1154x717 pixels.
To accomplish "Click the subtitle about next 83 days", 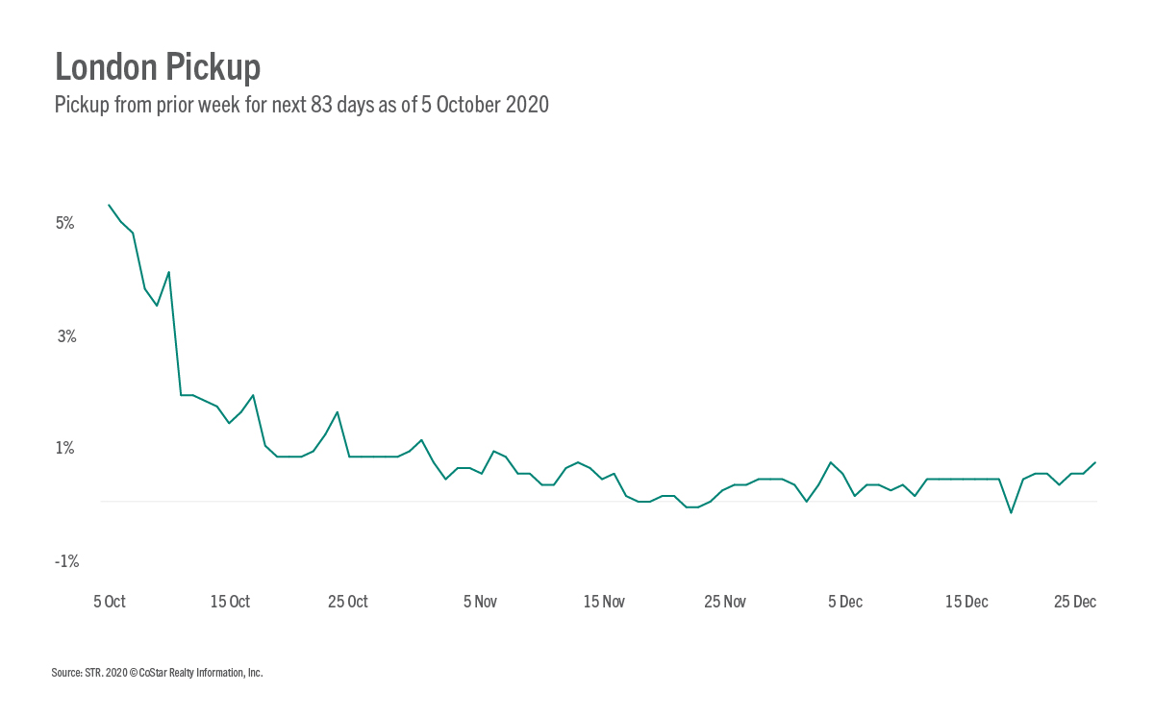I will tap(302, 105).
